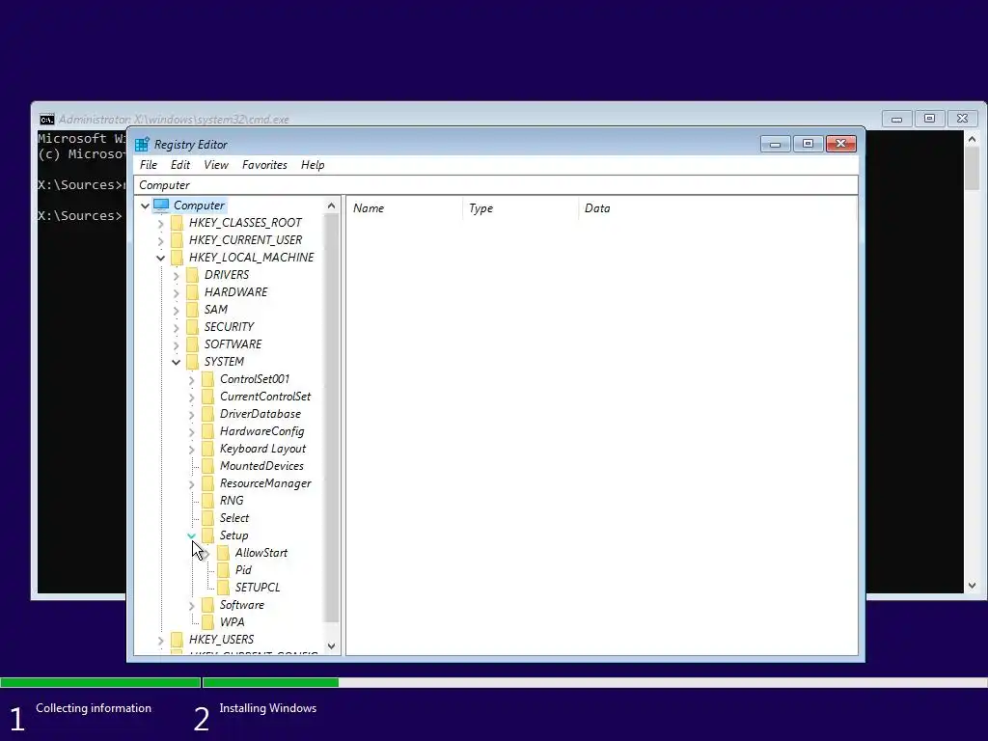988x741 pixels.
Task: Collapse the Setup key chevron
Action: (192, 535)
